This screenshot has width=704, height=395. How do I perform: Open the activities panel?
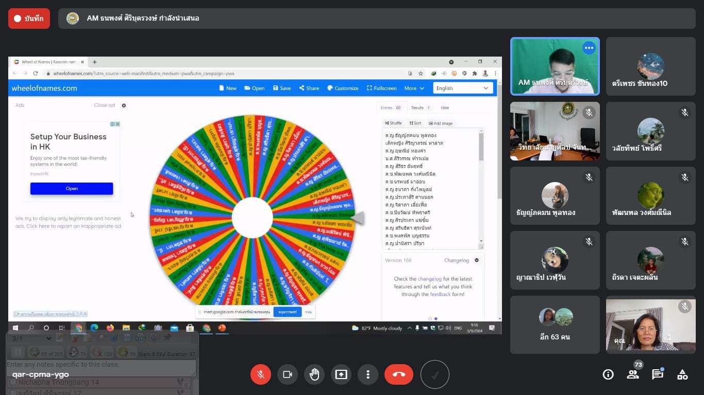(x=682, y=374)
